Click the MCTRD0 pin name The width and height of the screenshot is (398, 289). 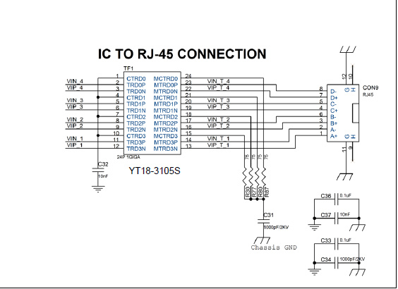[x=166, y=79]
